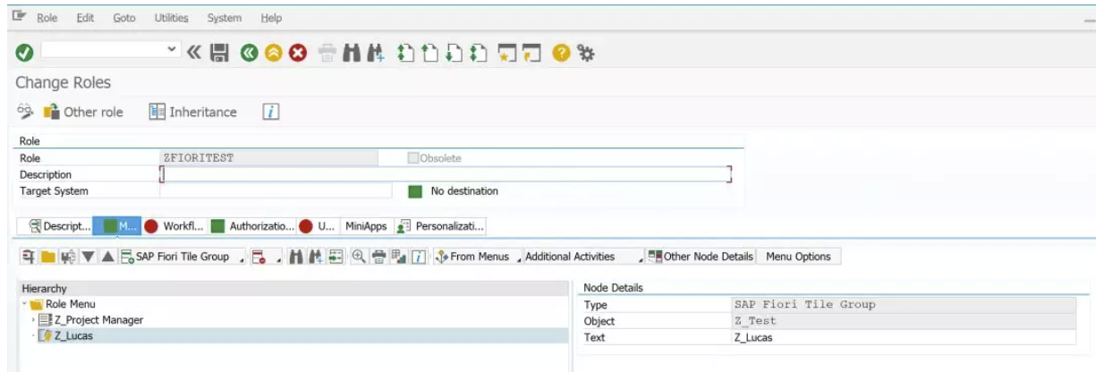The width and height of the screenshot is (1096, 372).
Task: Toggle the Obsolete checkbox
Action: point(412,158)
